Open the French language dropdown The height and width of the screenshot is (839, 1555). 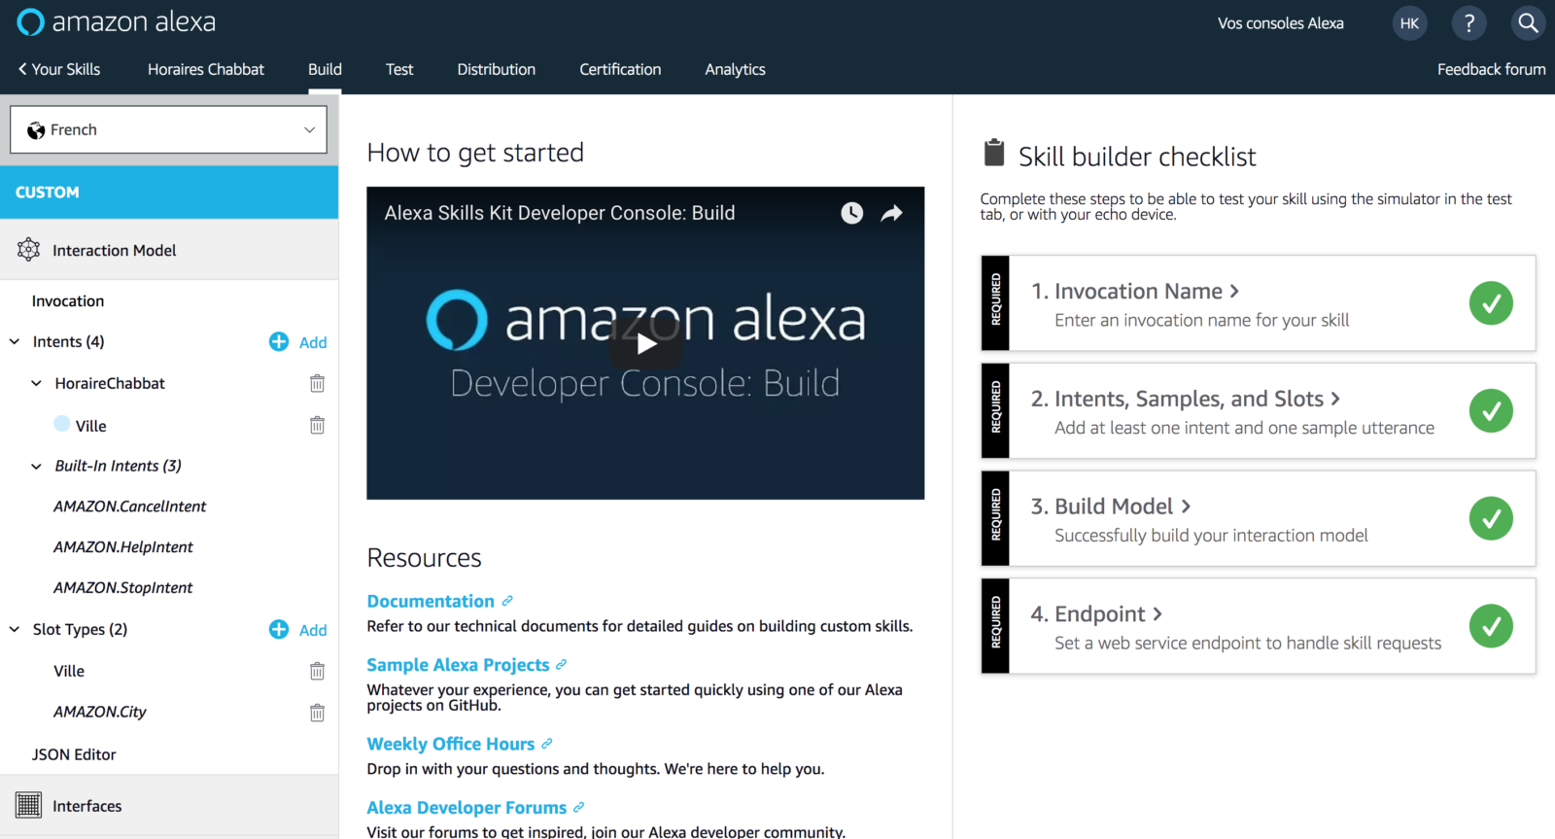click(168, 129)
